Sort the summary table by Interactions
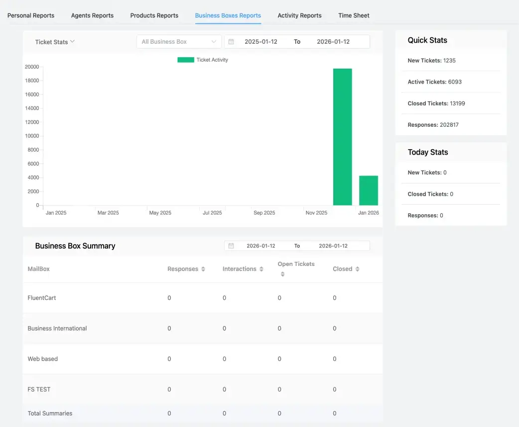 pyautogui.click(x=261, y=268)
